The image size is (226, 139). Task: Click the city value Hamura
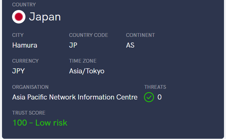pos(25,45)
